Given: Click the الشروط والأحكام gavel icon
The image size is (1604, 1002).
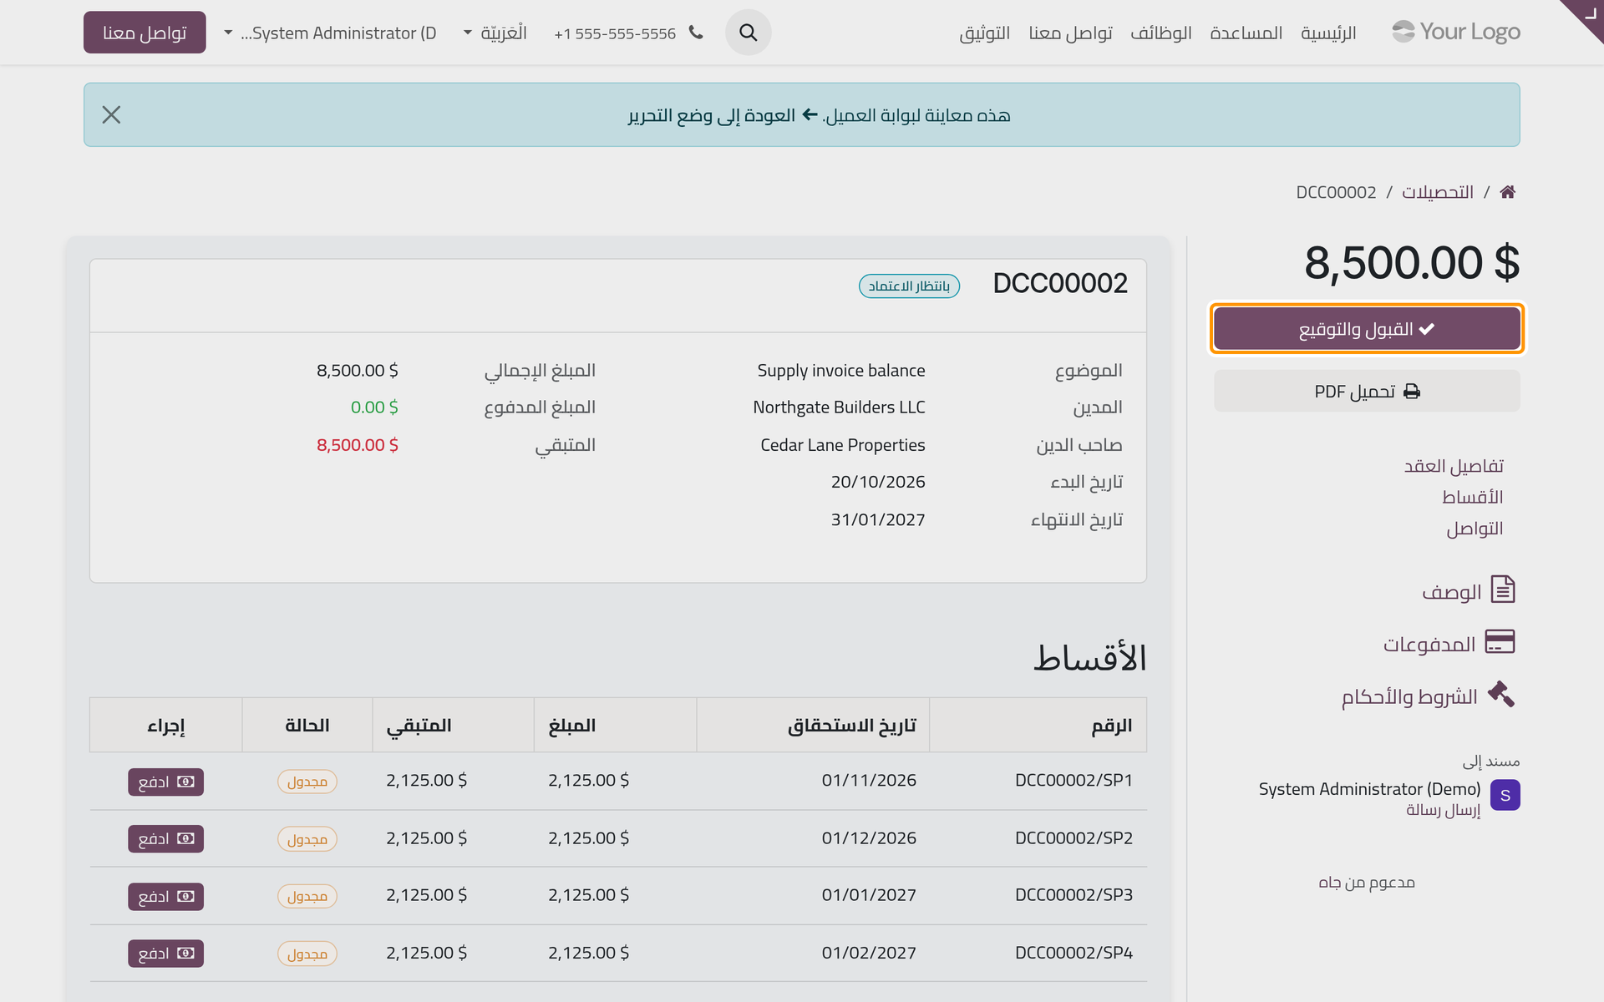Looking at the screenshot, I should 1500,694.
